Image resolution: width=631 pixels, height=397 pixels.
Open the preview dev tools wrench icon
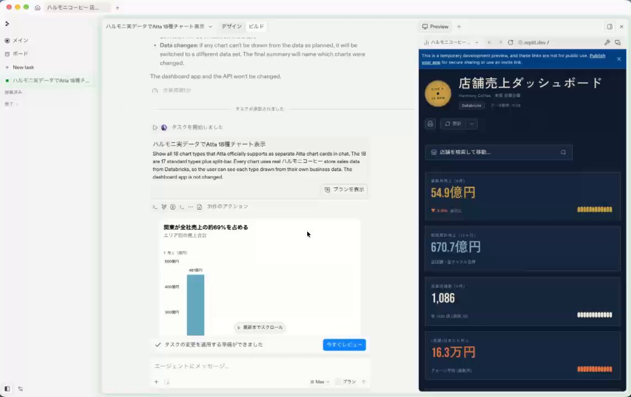(x=607, y=42)
